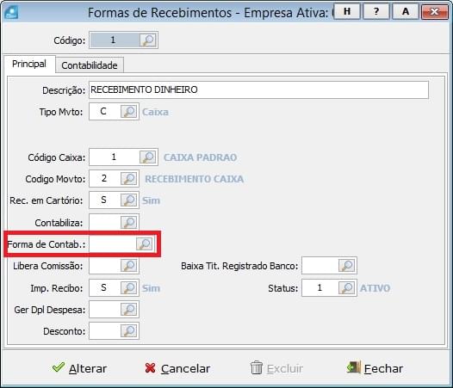Image resolution: width=453 pixels, height=388 pixels.
Task: Open Código Caixa lookup magnifier
Action: [x=148, y=157]
